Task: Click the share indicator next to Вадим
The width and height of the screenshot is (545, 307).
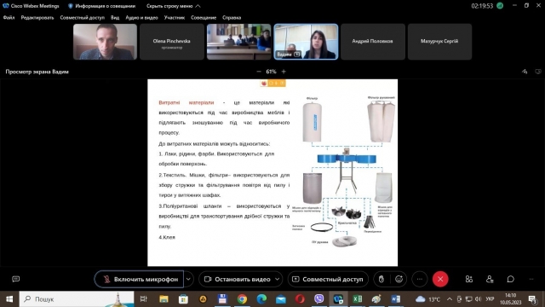Action: point(297,55)
